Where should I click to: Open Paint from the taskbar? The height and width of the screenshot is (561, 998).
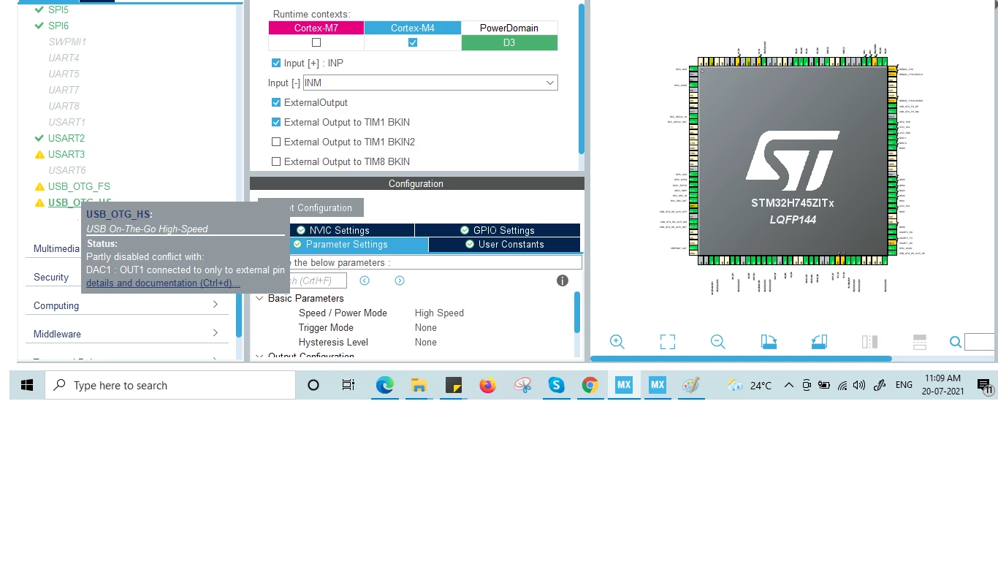(691, 385)
